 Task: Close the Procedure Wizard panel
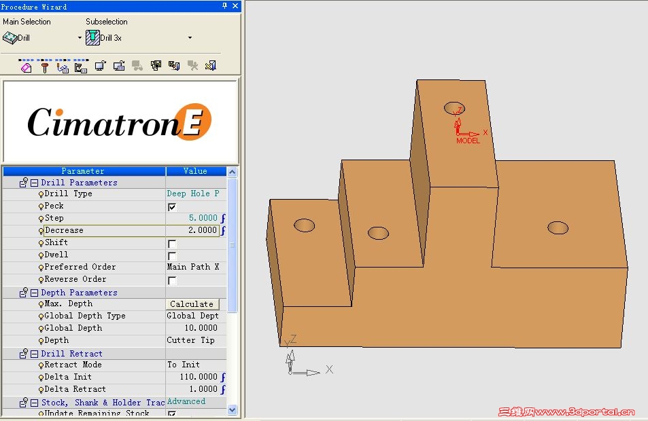235,6
